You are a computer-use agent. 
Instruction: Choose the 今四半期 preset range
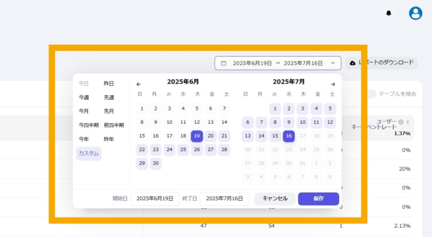point(89,125)
